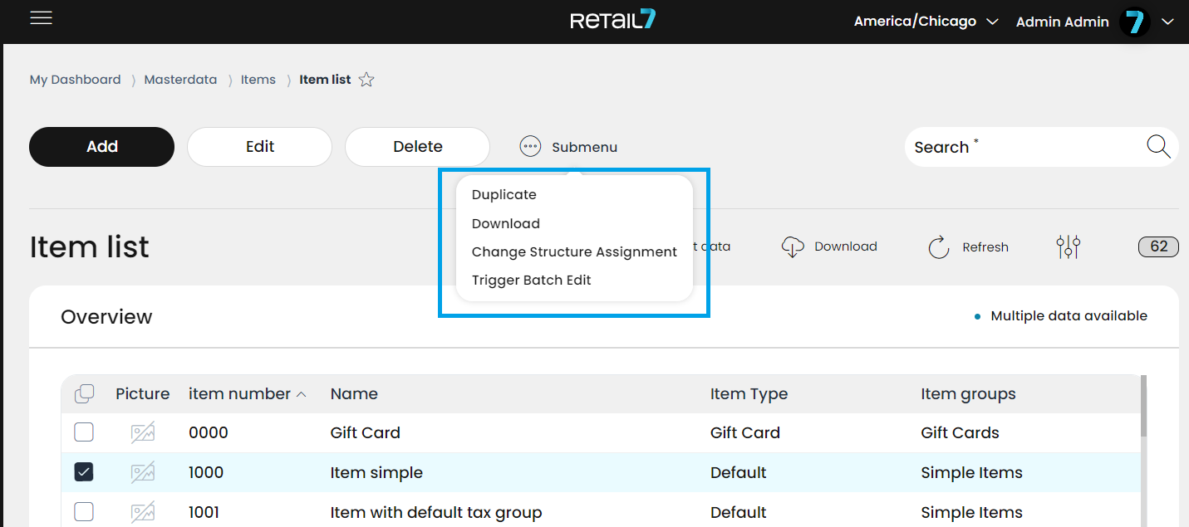Screen dimensions: 1189x527
Task: Click Default item type in row 1000
Action: [739, 472]
